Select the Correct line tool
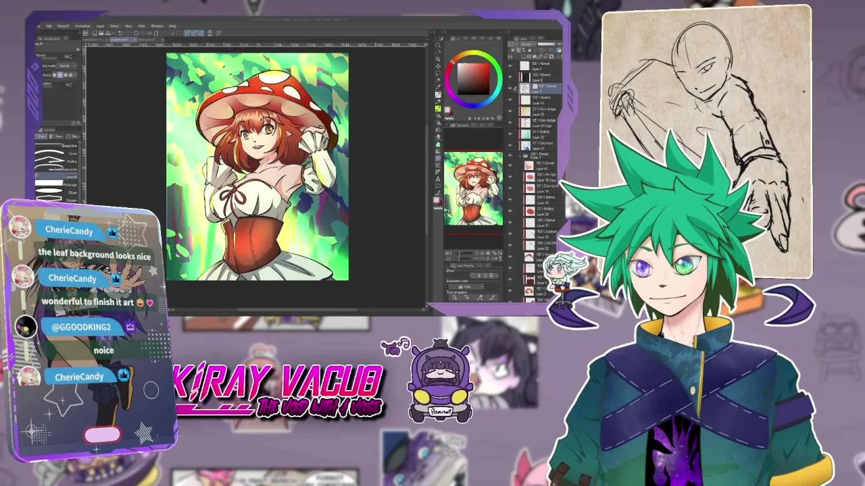865x486 pixels. [x=438, y=192]
